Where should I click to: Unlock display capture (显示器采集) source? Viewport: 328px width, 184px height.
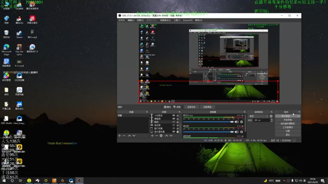click(178, 132)
